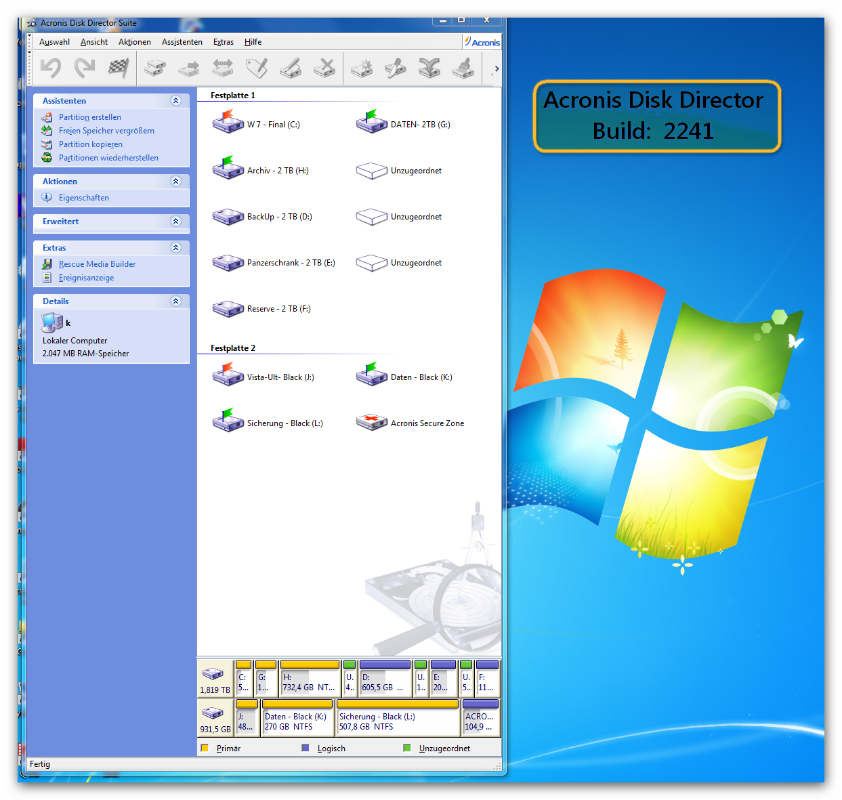This screenshot has height=800, width=842.
Task: Select the C: block in the disk map
Action: pyautogui.click(x=244, y=678)
